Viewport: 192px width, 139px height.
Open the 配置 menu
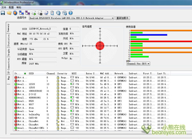[x=11, y=7]
